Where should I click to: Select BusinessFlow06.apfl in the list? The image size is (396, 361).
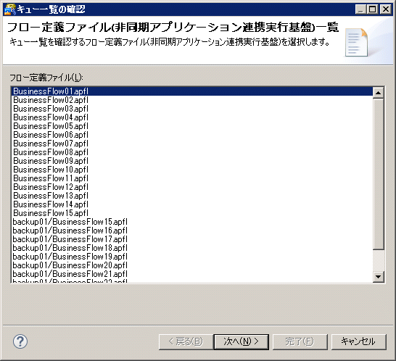click(x=192, y=135)
